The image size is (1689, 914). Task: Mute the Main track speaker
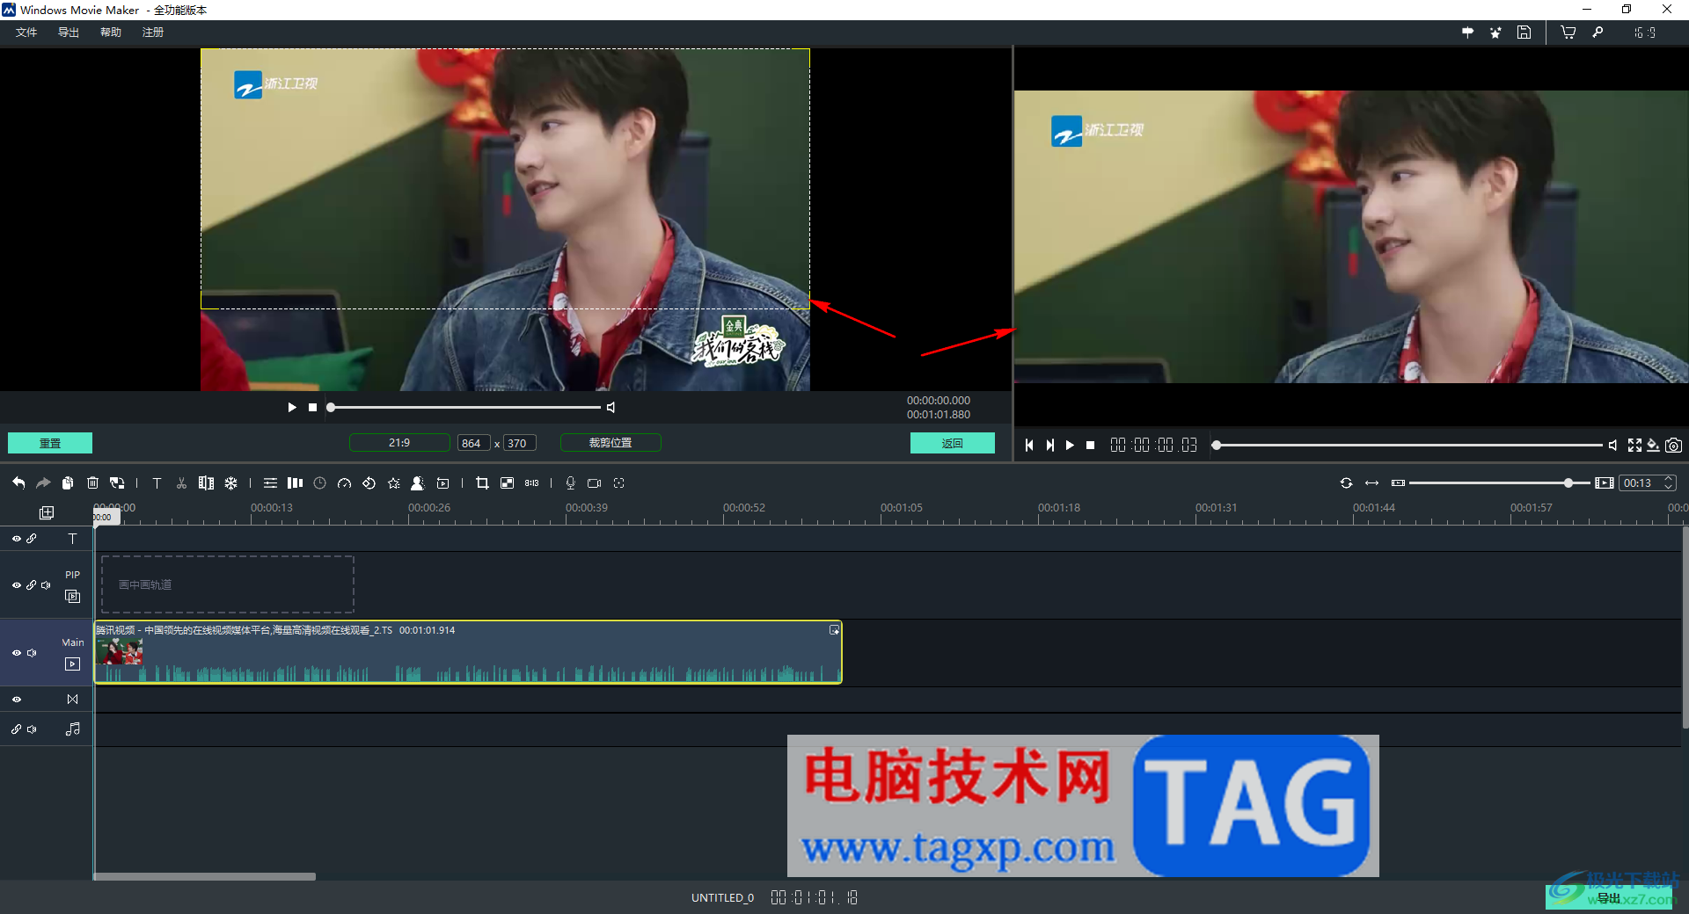[x=32, y=653]
